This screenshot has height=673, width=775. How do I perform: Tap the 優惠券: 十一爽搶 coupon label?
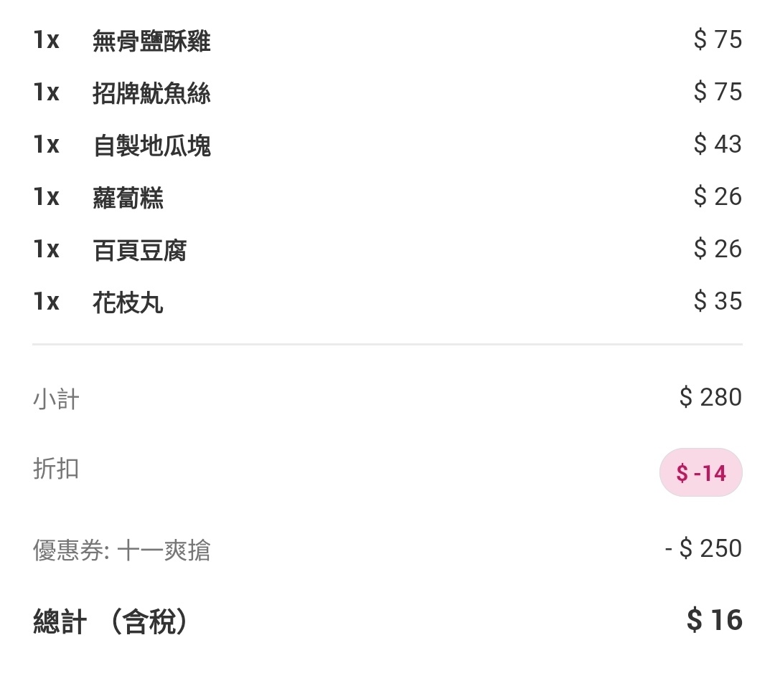pos(121,550)
